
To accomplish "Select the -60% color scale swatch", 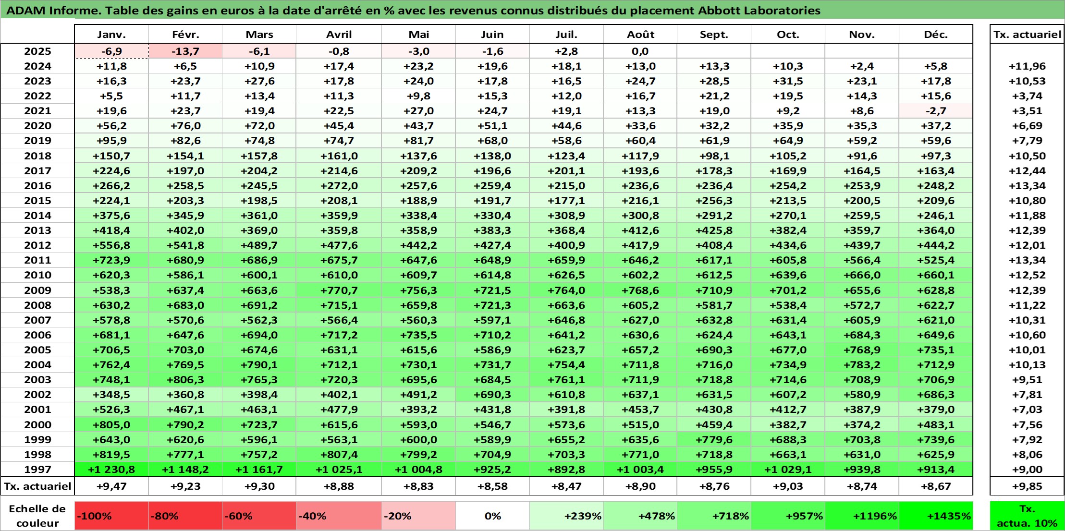I will (259, 516).
